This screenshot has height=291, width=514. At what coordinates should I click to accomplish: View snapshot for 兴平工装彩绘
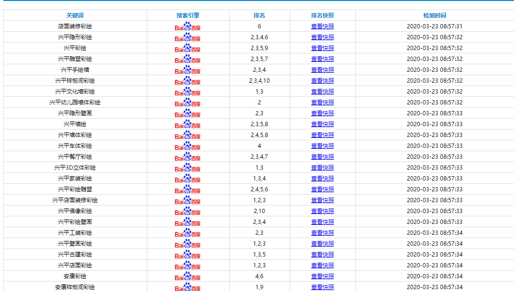[323, 233]
